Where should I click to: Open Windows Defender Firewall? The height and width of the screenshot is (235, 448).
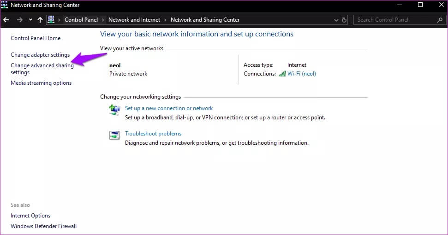point(43,226)
